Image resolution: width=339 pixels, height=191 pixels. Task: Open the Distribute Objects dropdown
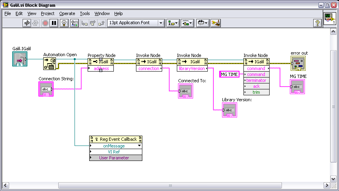187,23
